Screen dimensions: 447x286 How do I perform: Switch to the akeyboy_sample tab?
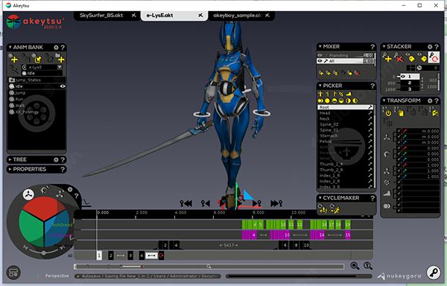(237, 16)
